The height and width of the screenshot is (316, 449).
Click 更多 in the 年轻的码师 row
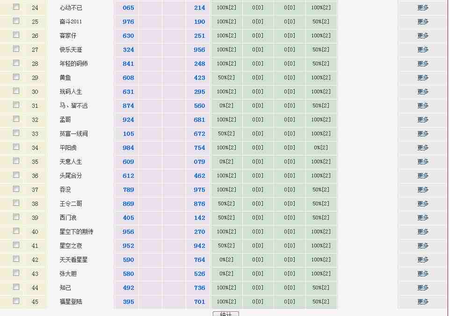point(423,63)
